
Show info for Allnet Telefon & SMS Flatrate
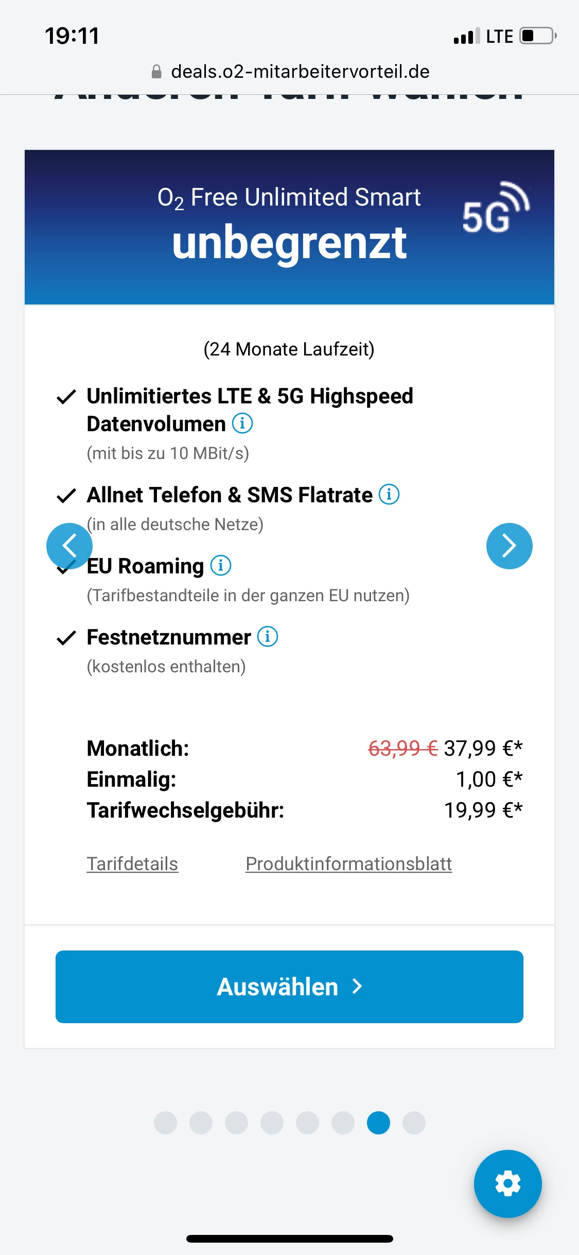389,495
